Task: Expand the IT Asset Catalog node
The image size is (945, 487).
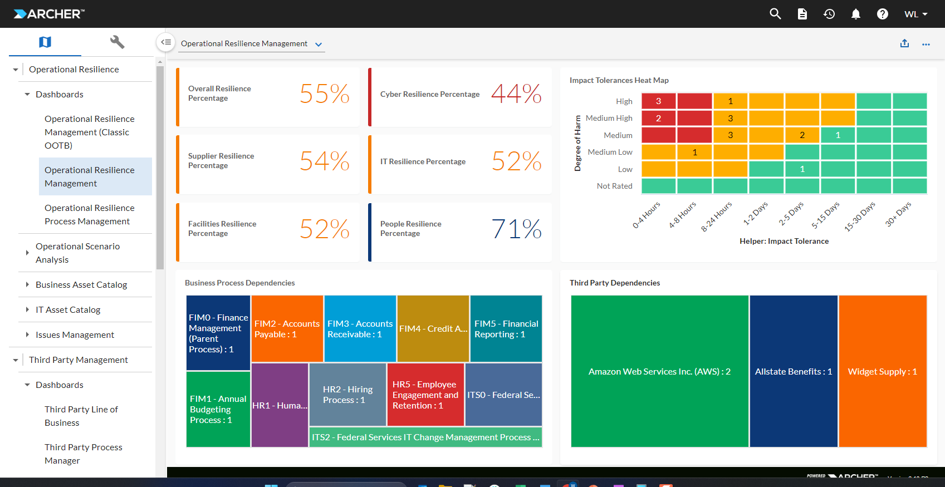Action: [x=27, y=309]
